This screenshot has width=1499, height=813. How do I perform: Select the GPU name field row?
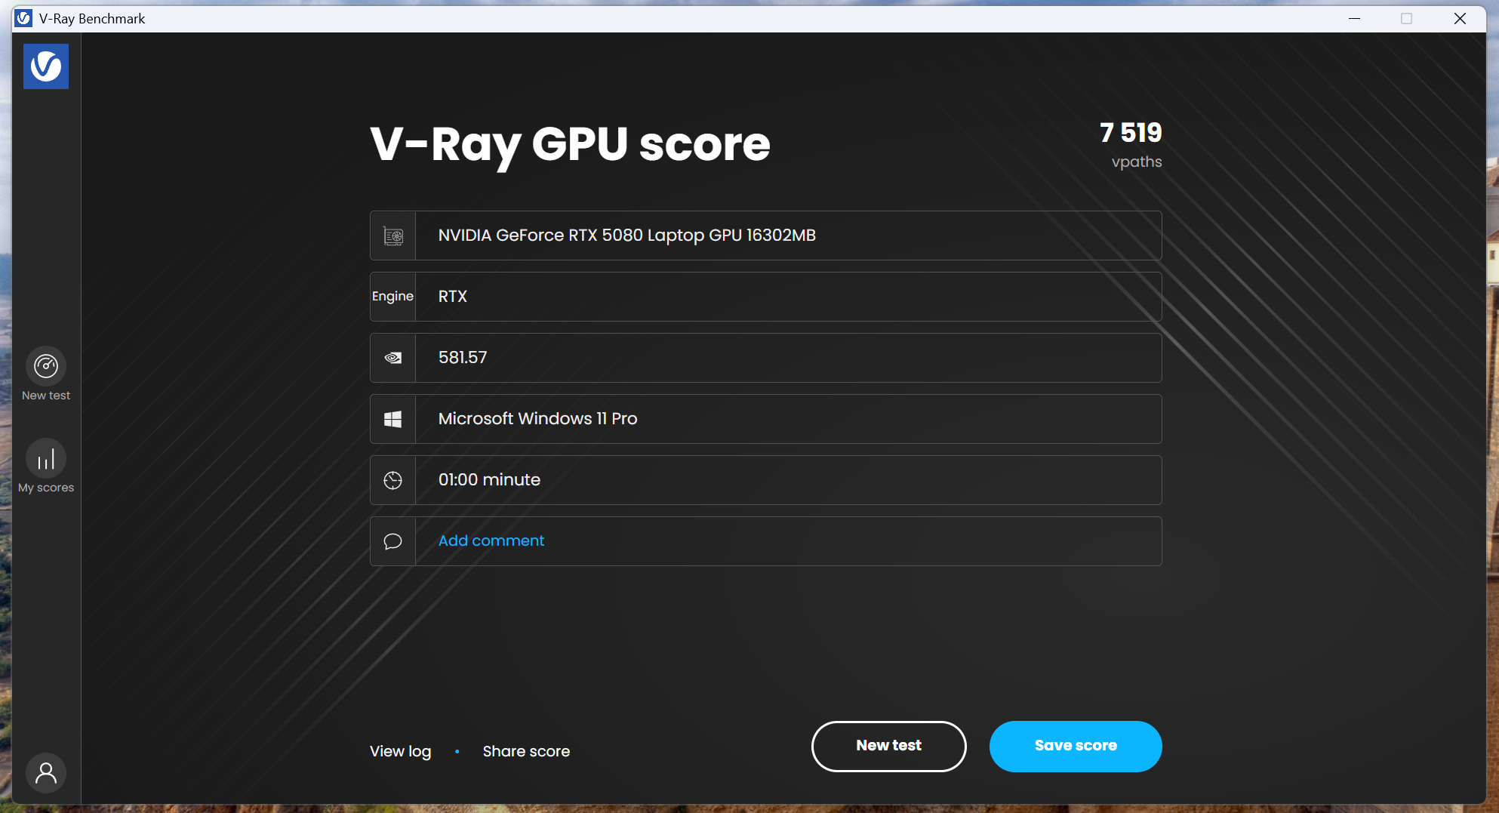point(787,236)
